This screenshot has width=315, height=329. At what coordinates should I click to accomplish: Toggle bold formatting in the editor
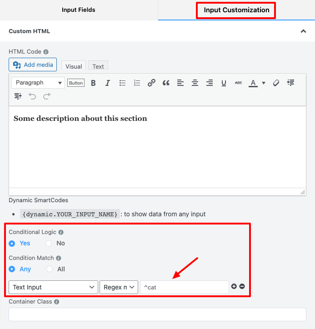tap(93, 83)
